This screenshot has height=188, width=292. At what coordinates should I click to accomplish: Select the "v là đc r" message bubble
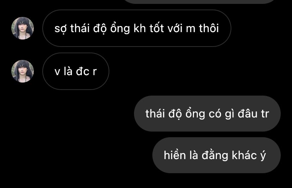tap(76, 71)
